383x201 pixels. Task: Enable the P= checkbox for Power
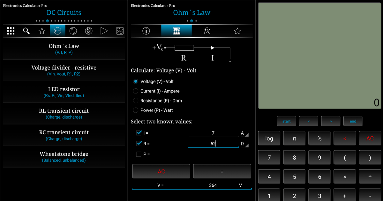[x=139, y=154]
